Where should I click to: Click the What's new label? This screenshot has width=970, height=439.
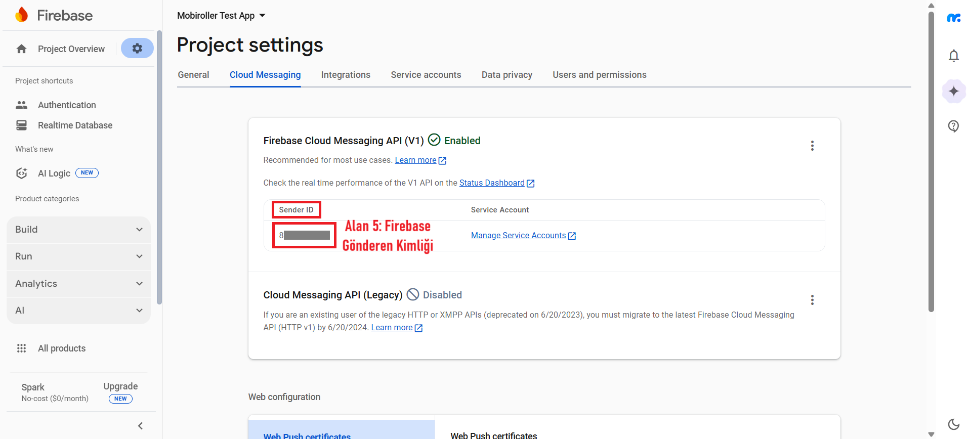pos(34,149)
